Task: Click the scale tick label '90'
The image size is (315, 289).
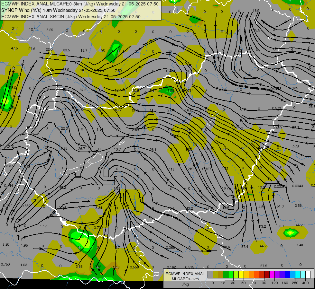Action: click(x=264, y=283)
